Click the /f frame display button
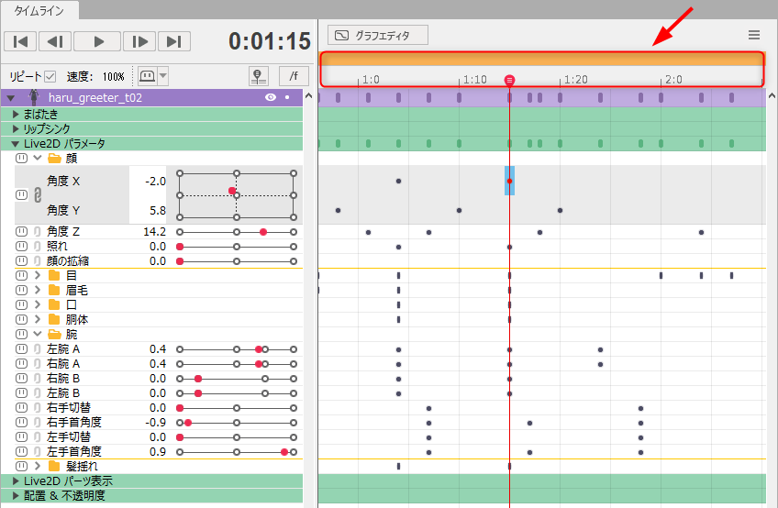Viewport: 778px width, 508px height. [x=293, y=76]
